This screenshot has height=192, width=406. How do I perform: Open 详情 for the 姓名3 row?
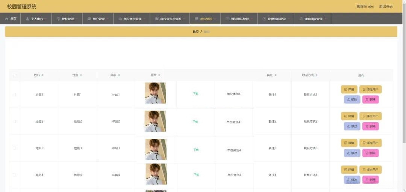point(349,143)
